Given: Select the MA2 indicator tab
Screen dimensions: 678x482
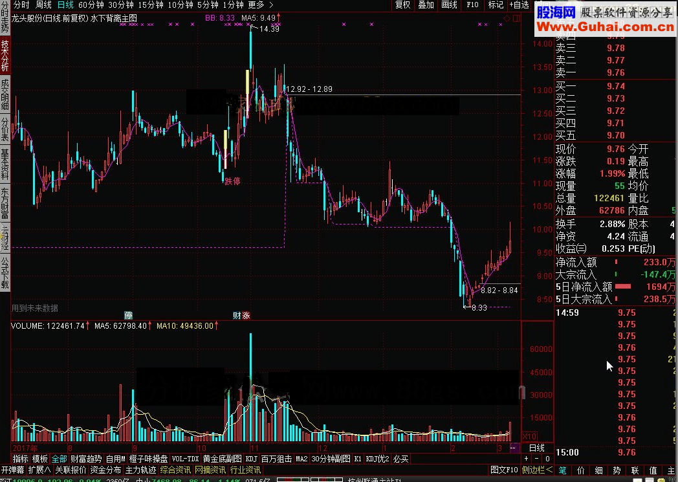Looking at the screenshot, I should [x=302, y=459].
